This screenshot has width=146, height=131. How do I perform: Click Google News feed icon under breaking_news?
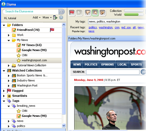(x=19, y=116)
